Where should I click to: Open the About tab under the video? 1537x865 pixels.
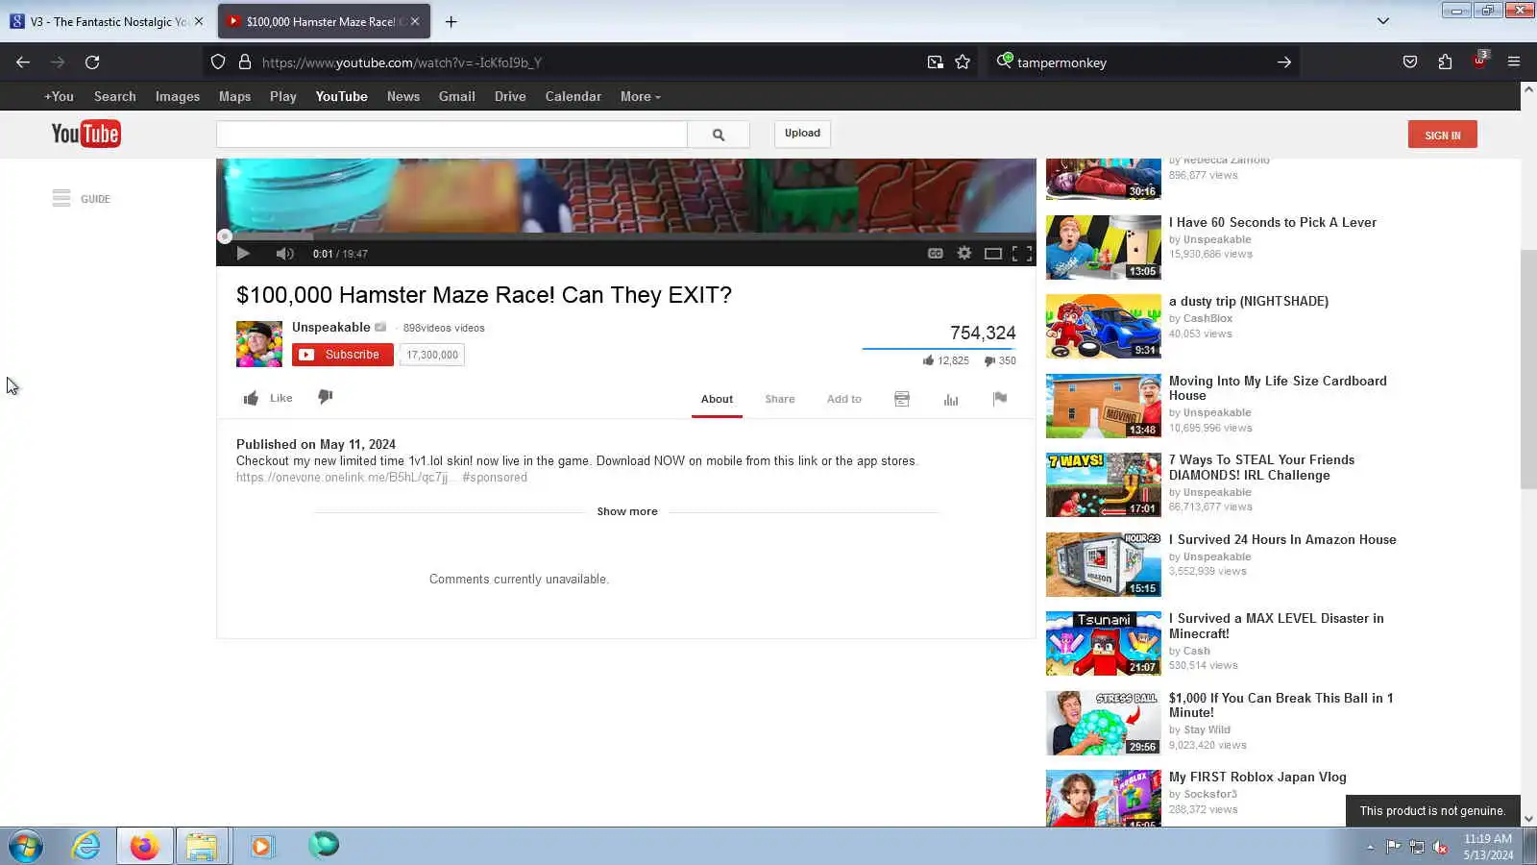pos(717,399)
